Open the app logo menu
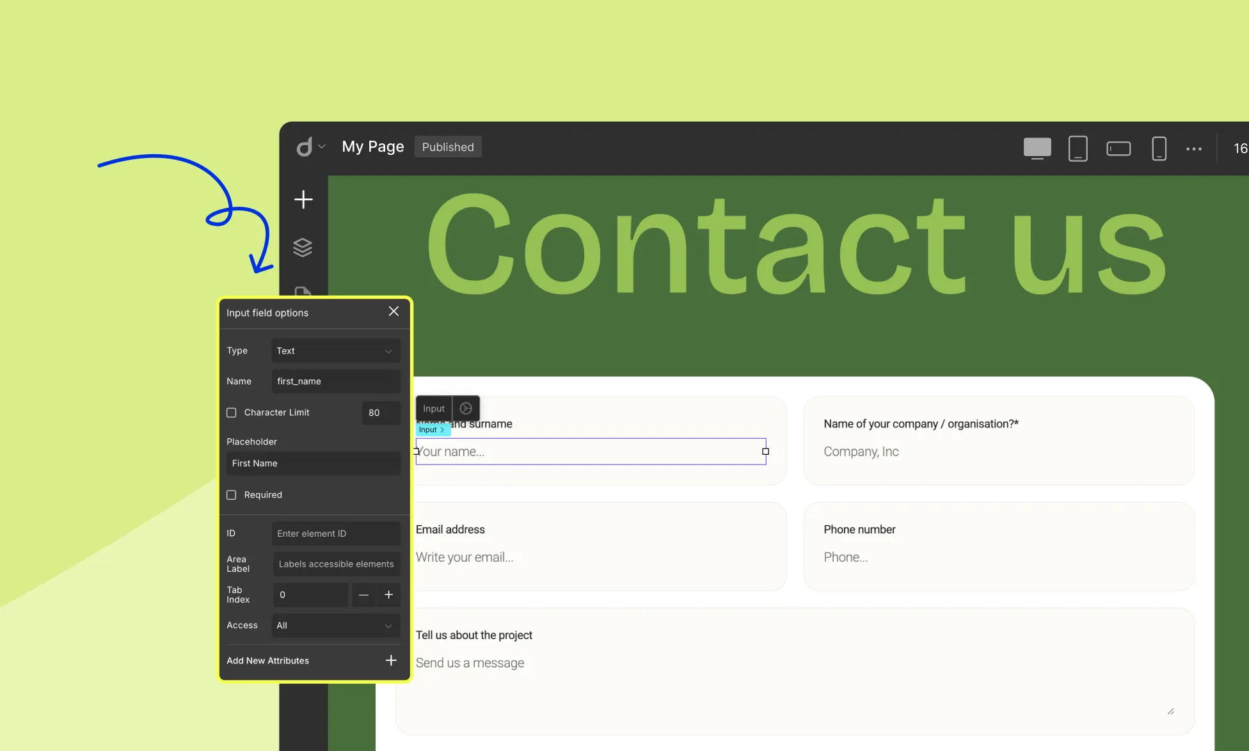1249x751 pixels. [305, 146]
